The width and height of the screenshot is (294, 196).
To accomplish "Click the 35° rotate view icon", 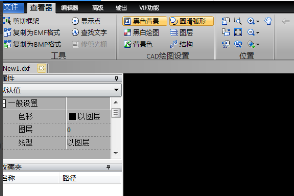I will point(226,44).
